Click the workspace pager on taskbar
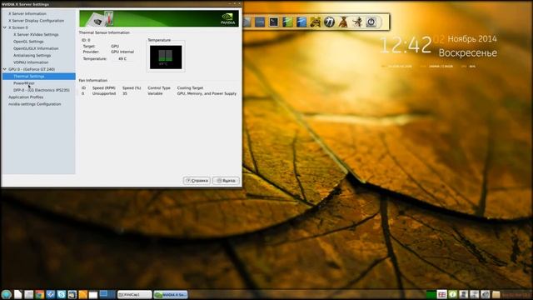Image resolution: width=533 pixels, height=300 pixels. [x=107, y=294]
